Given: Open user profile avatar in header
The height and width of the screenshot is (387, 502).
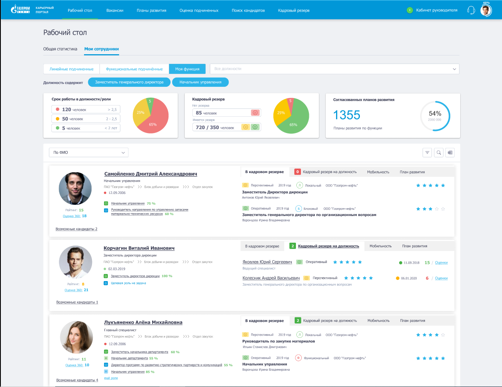Looking at the screenshot, I should pos(485,10).
